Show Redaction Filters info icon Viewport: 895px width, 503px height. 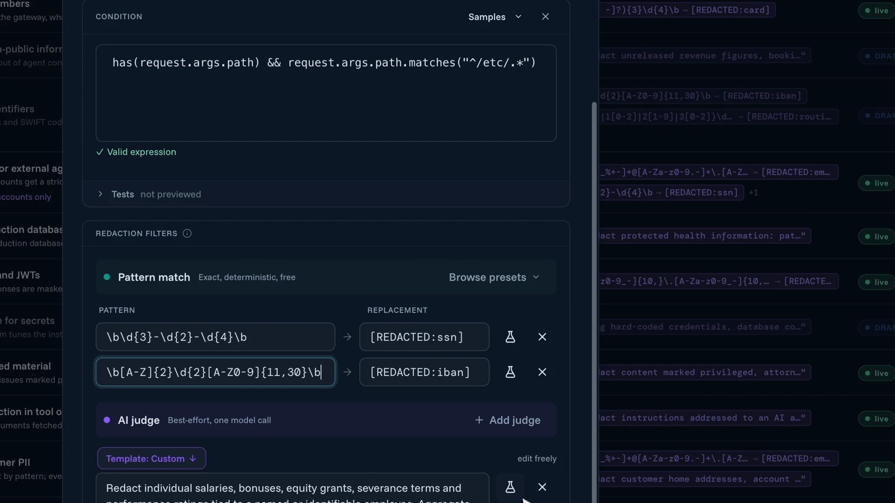point(187,234)
